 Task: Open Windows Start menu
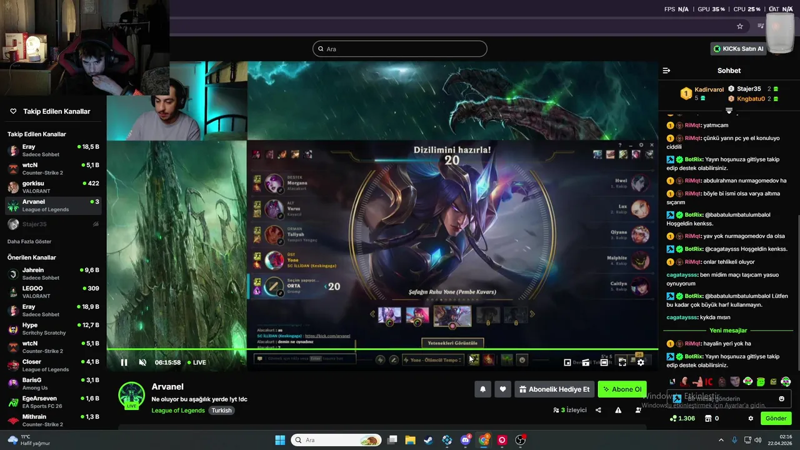[280, 440]
